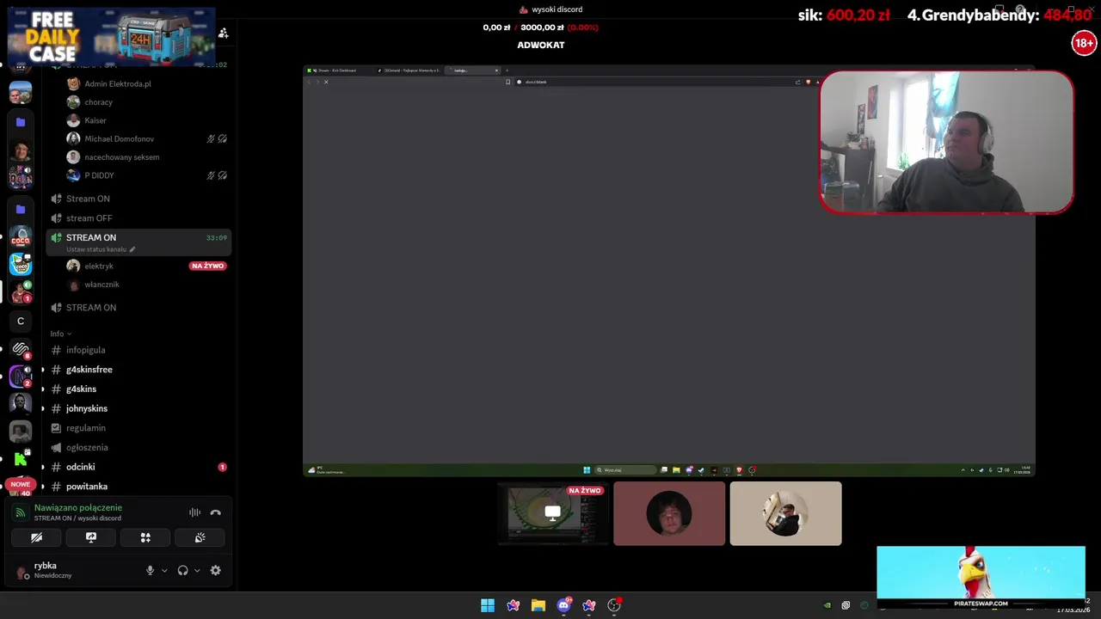This screenshot has width=1101, height=619.
Task: Click the FREE DAILY CASE banner
Action: point(112,37)
